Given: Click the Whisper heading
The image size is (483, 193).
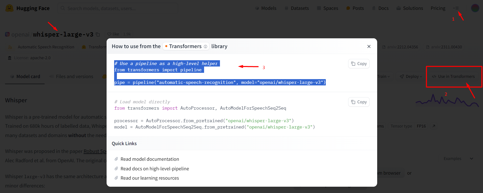Looking at the screenshot, I should [16, 100].
